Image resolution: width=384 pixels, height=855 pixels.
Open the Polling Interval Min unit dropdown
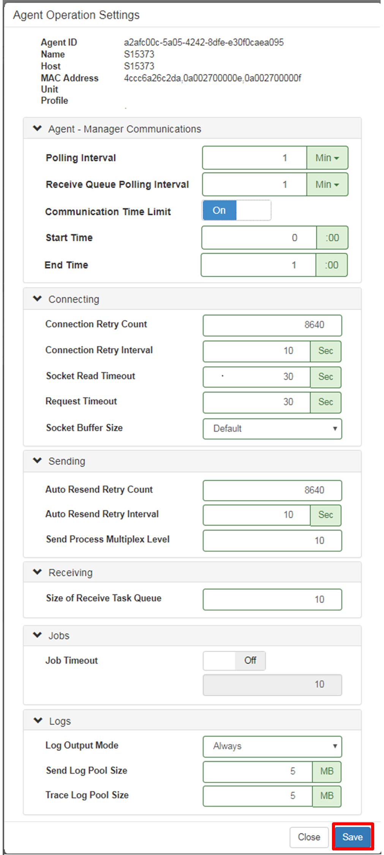coord(327,158)
